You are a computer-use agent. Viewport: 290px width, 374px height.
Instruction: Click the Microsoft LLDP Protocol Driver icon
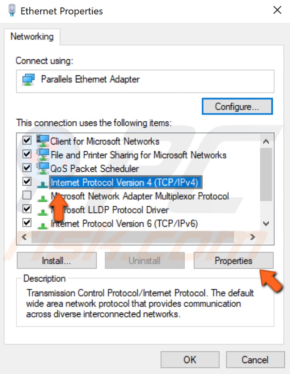[43, 210]
